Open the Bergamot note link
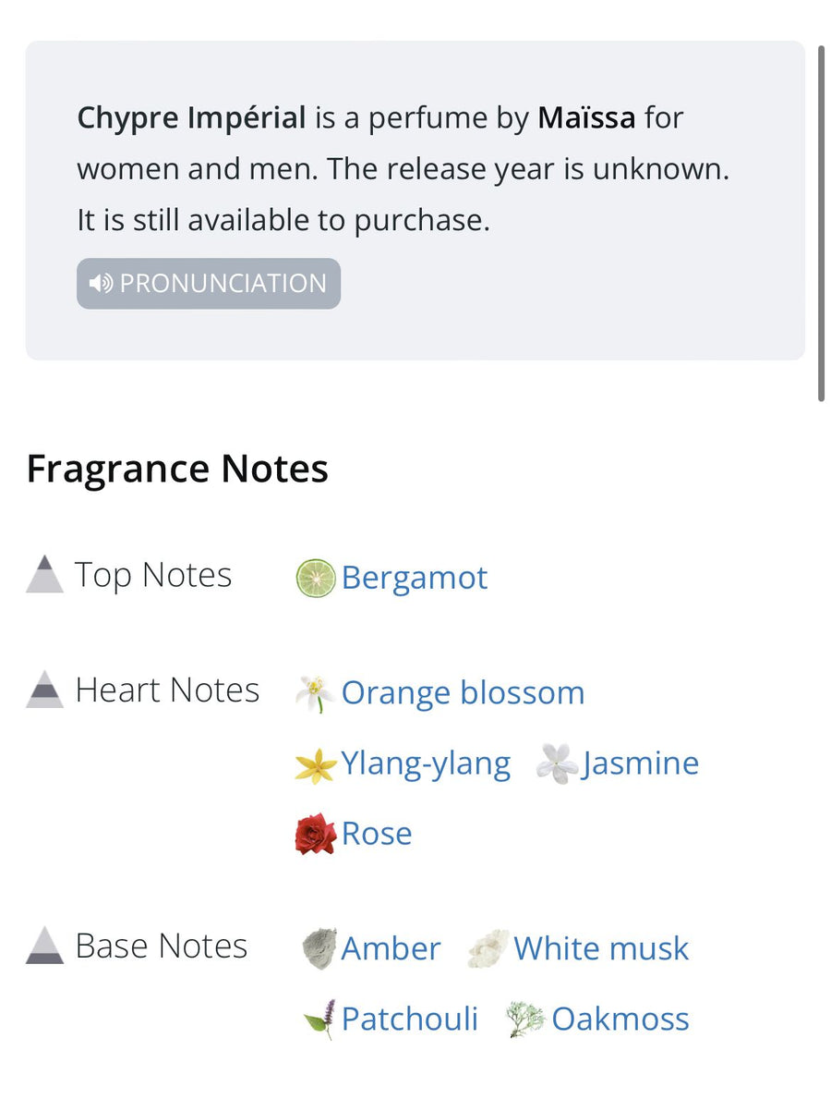This screenshot has width=831, height=1099. (x=414, y=579)
